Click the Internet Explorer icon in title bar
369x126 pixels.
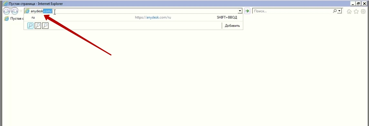[5, 4]
